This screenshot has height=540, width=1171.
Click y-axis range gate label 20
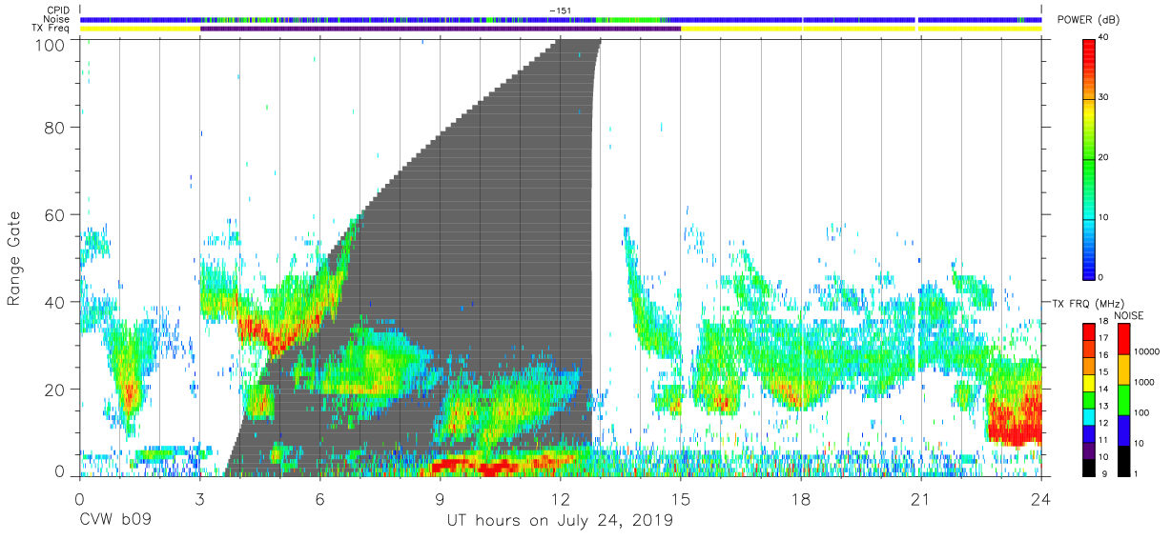53,389
